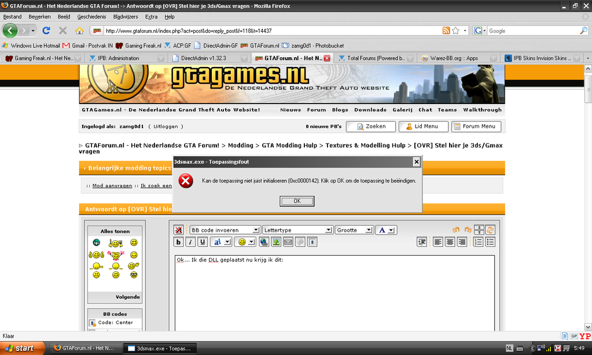This screenshot has width=592, height=355.
Task: Open the Windows start button
Action: (22, 348)
